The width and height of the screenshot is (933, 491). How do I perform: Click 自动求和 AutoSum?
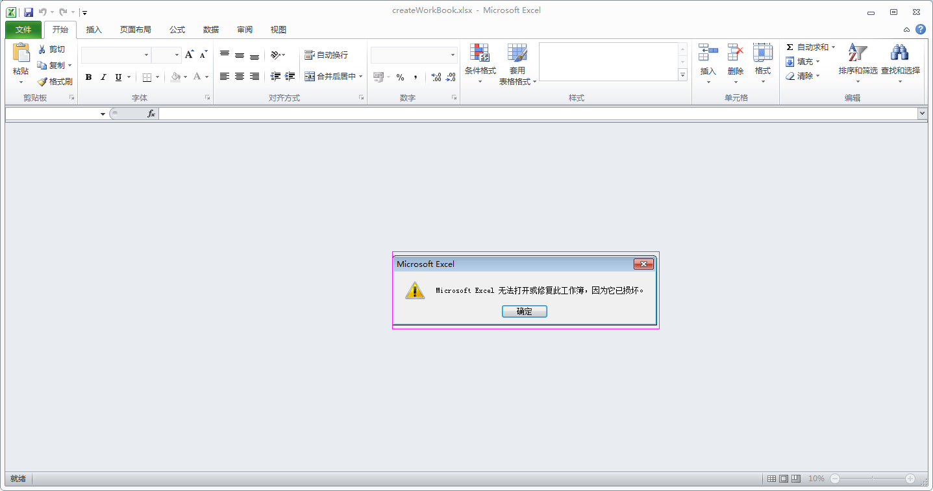click(807, 47)
